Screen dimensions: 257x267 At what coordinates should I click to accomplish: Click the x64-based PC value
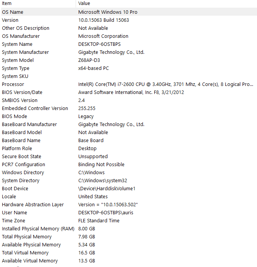click(x=94, y=68)
